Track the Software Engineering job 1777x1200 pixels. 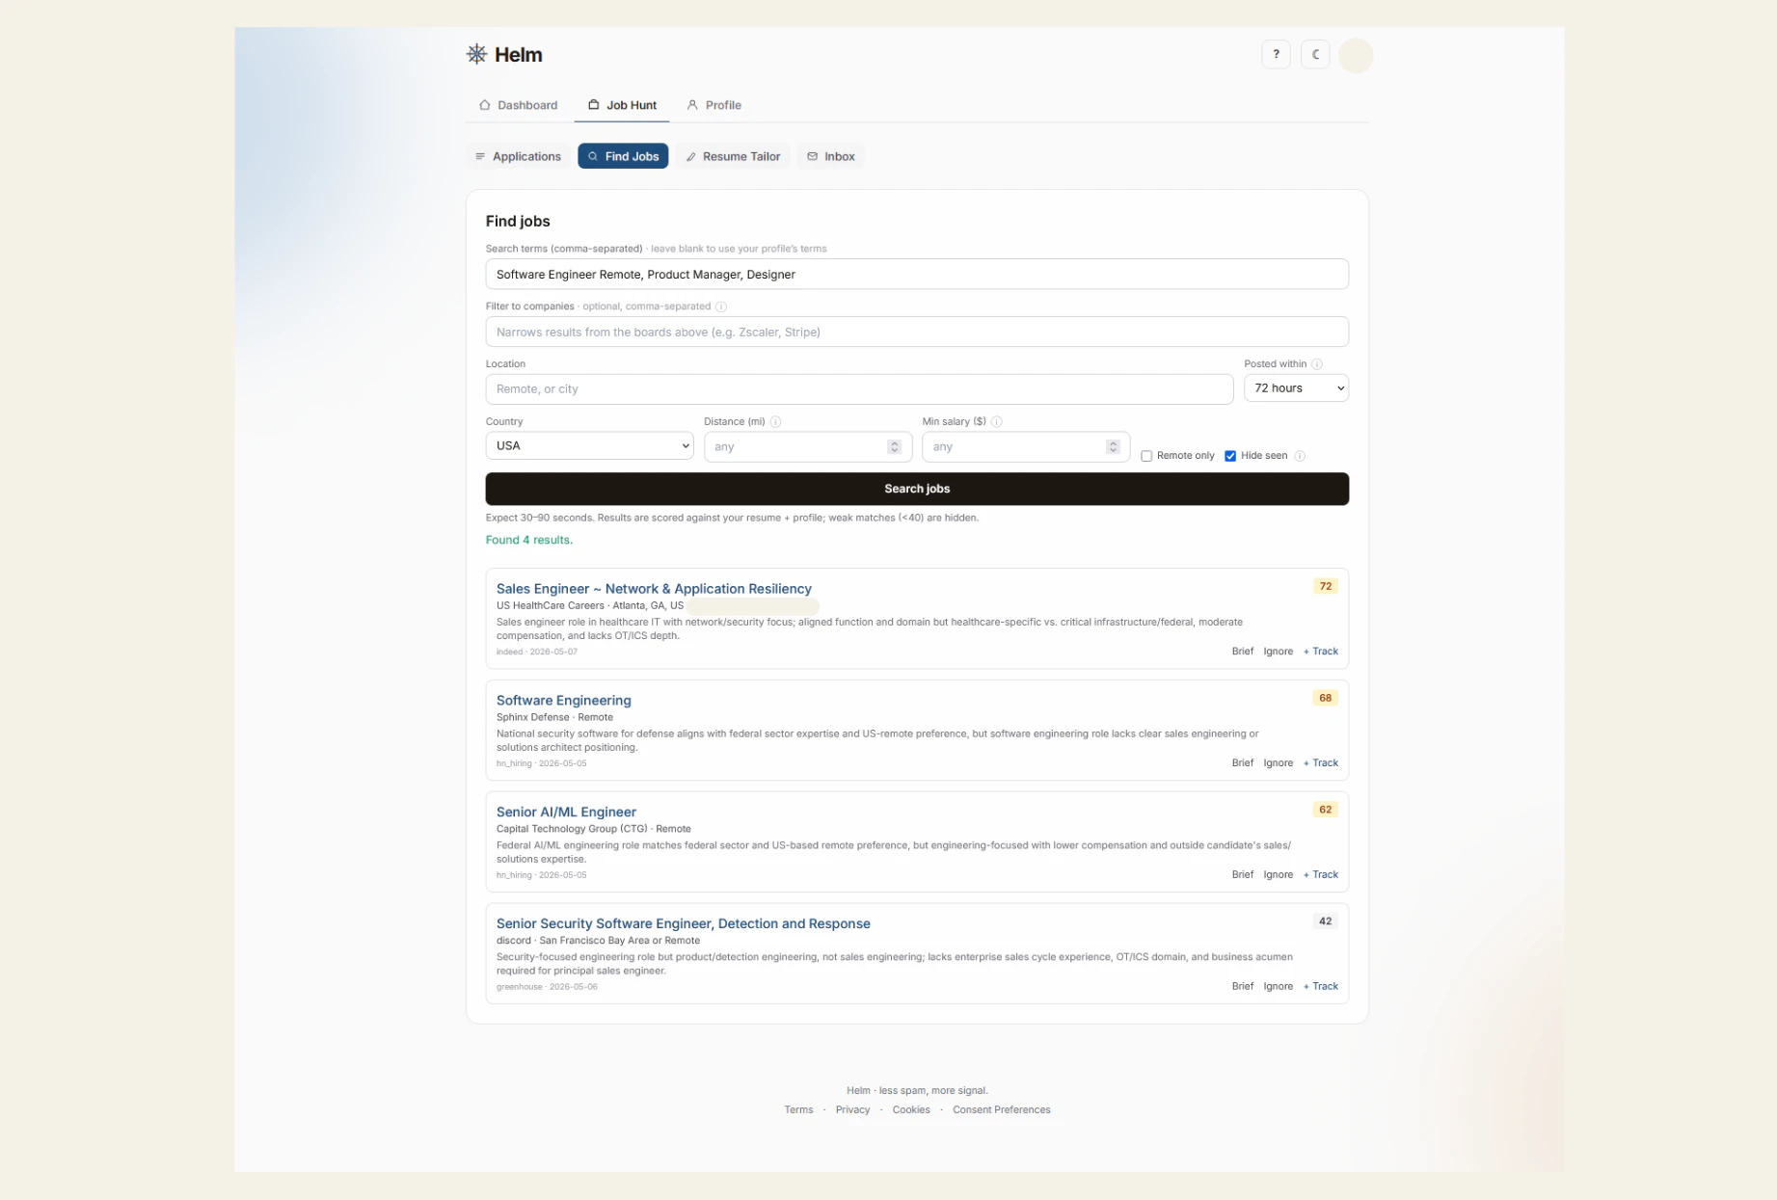click(x=1320, y=763)
